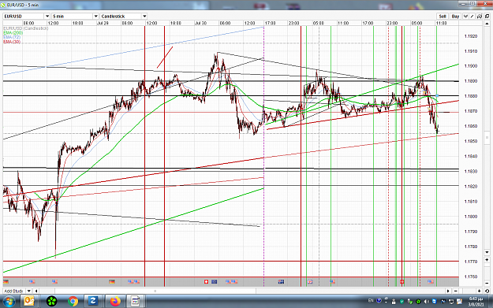Open Firefox from the taskbar
Viewport: 493px width, 308px height.
pyautogui.click(x=115, y=302)
